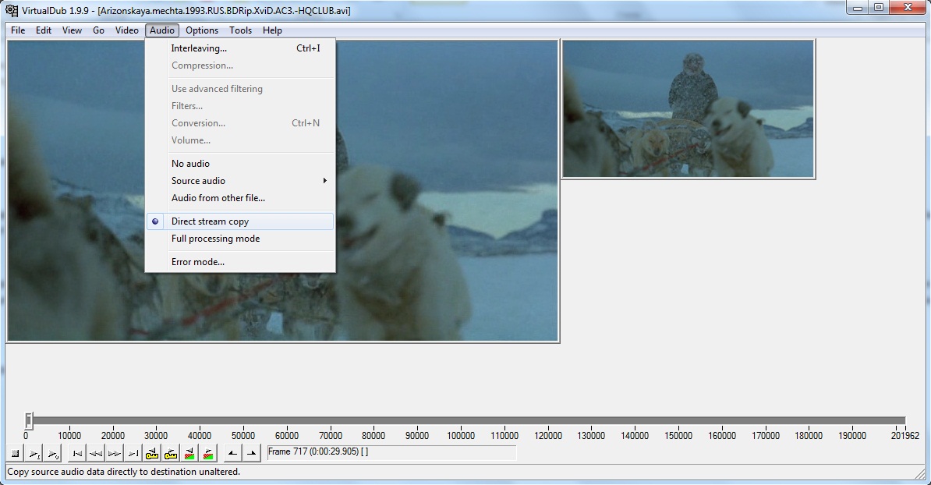
Task: Play the output video preview
Action: [54, 454]
